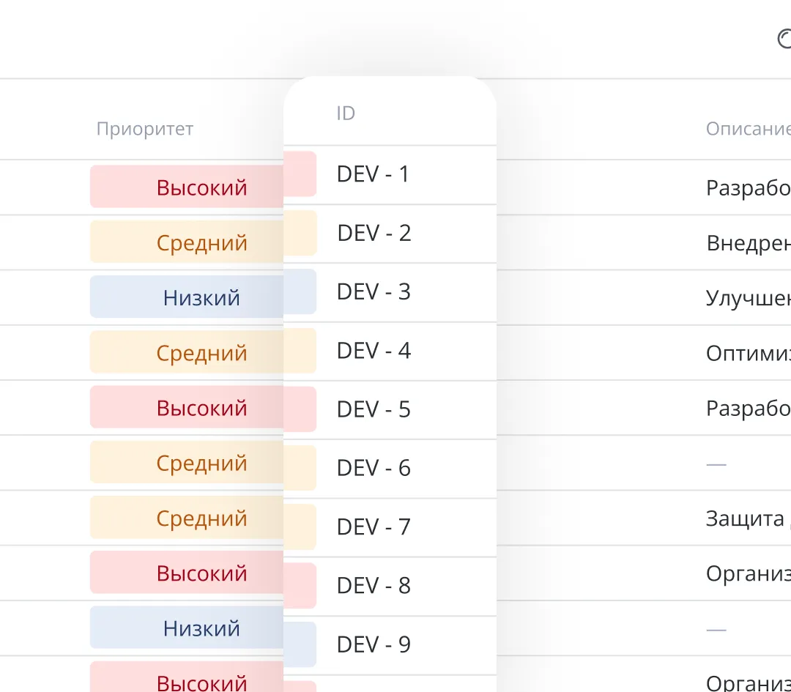Open the DEV - 1 task ID
The height and width of the screenshot is (692, 791).
click(373, 174)
